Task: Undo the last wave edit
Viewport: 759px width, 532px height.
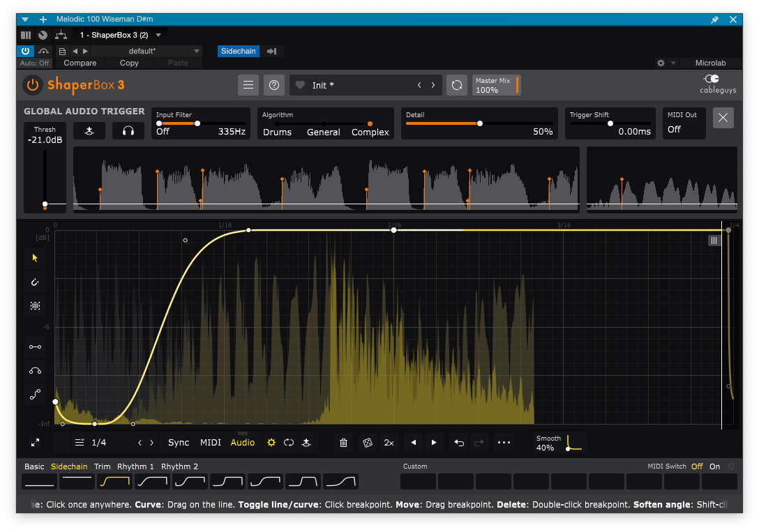Action: tap(459, 443)
